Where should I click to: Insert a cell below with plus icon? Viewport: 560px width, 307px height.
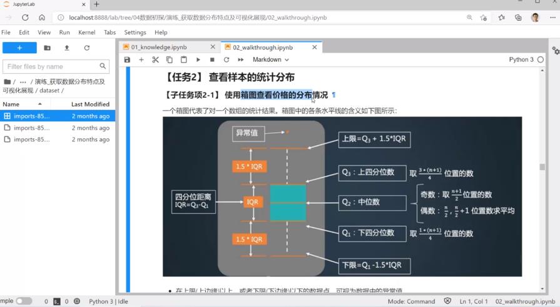(x=141, y=60)
